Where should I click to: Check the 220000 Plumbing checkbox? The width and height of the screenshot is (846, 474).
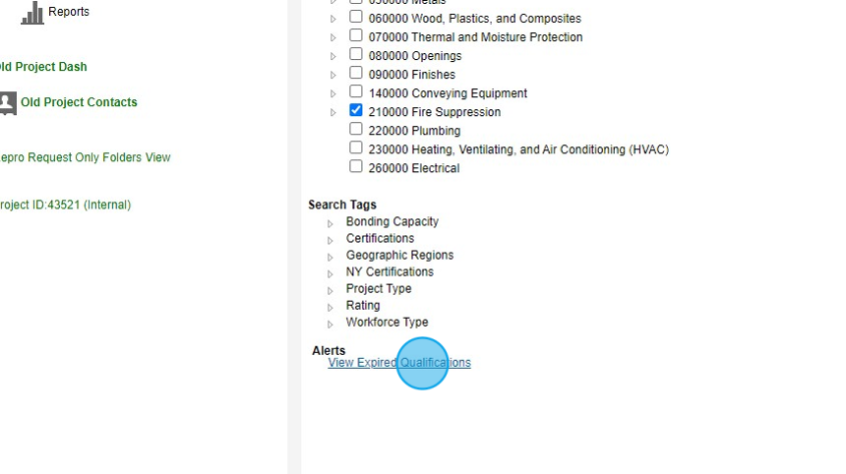356,130
